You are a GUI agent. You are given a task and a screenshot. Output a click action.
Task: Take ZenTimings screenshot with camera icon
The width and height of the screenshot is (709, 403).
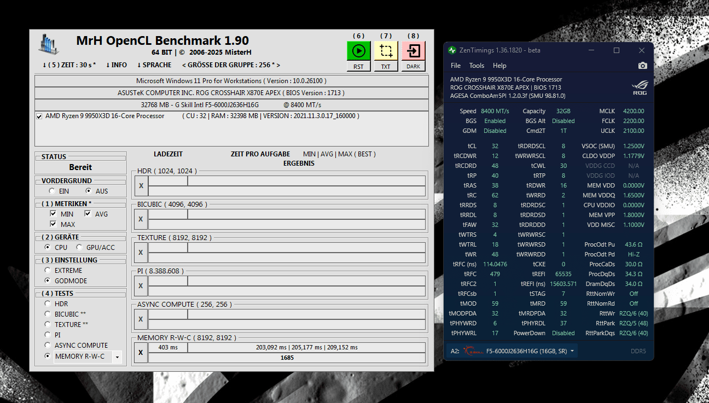click(x=642, y=66)
